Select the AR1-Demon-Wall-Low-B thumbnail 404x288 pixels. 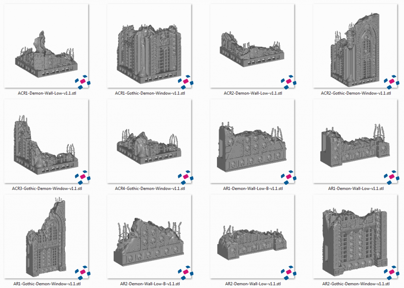point(251,142)
